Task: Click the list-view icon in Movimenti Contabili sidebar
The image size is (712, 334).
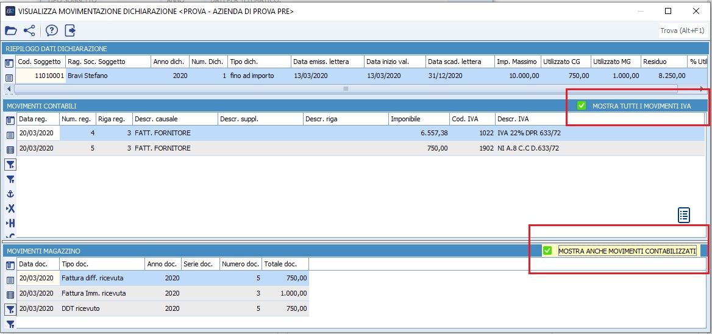Action: pos(10,135)
